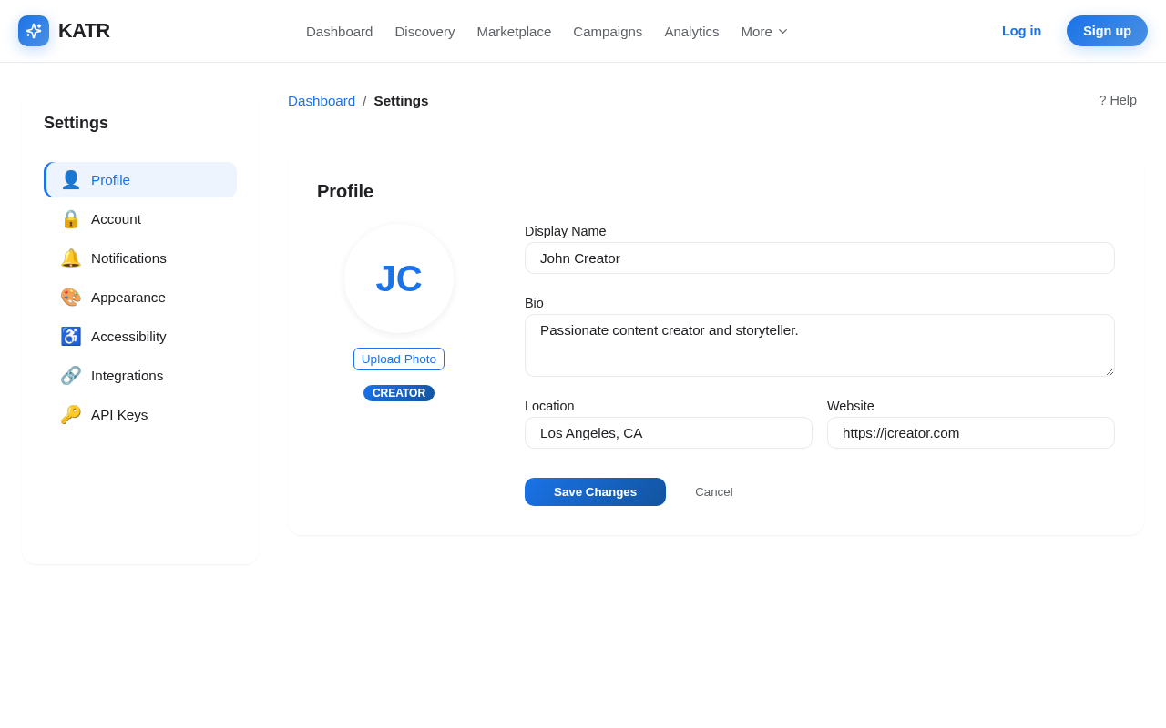Click Dashboard breadcrumb link

pos(322,101)
